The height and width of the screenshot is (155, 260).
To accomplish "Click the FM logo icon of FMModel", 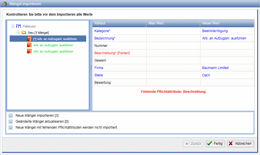I will pyautogui.click(x=18, y=26).
